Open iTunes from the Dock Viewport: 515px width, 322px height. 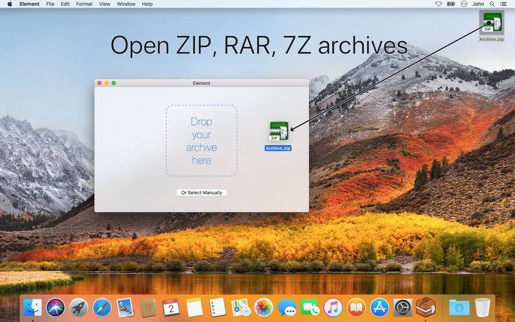333,308
